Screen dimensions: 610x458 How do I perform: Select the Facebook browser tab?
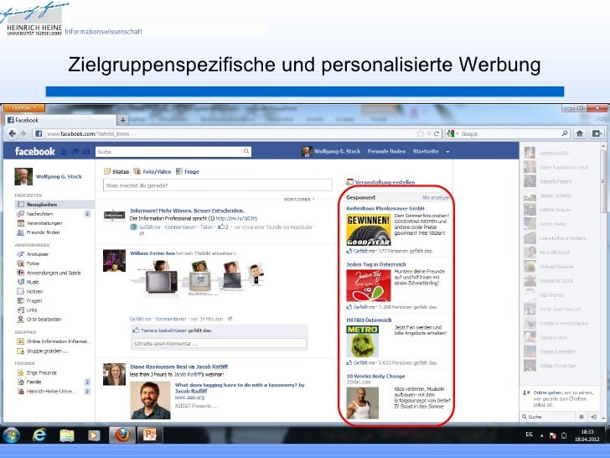pos(60,120)
